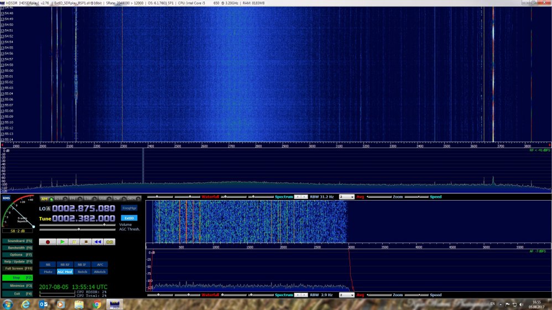Click the S-units Squelch meter needle area
The image size is (552, 310).
18,212
